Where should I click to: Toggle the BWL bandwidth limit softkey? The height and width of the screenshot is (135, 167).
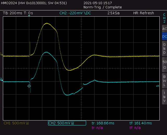164,81
